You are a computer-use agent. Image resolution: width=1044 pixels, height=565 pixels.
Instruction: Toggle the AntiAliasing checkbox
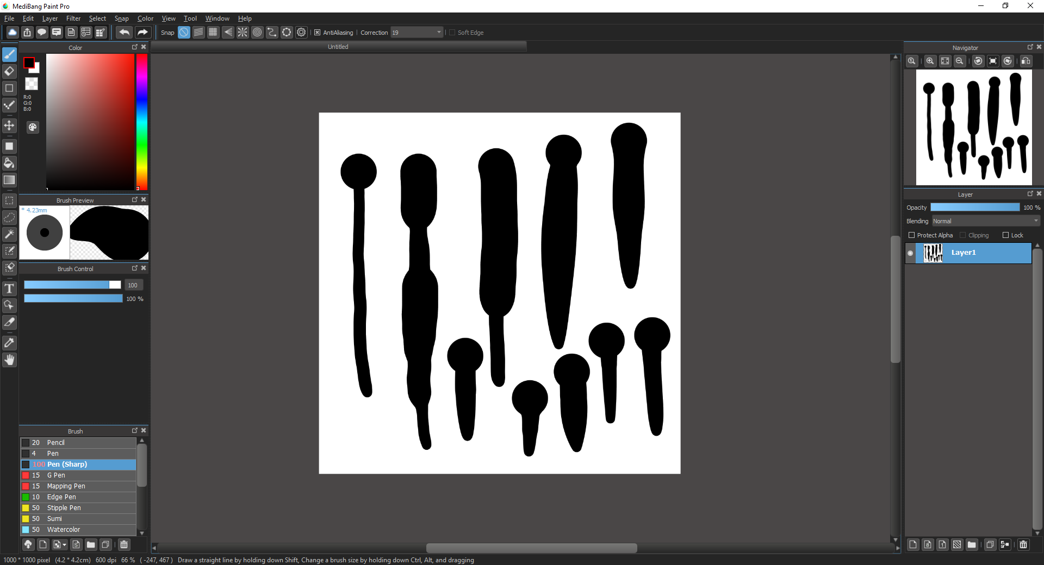[318, 33]
